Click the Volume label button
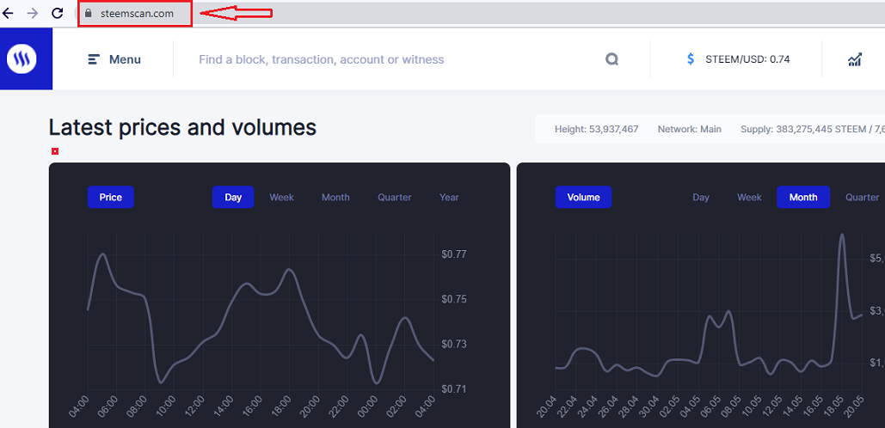Viewport: 885px width, 428px height. point(584,198)
